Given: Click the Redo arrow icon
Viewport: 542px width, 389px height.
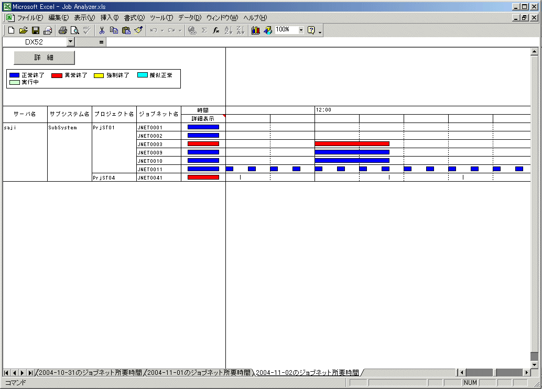Looking at the screenshot, I should (x=171, y=30).
